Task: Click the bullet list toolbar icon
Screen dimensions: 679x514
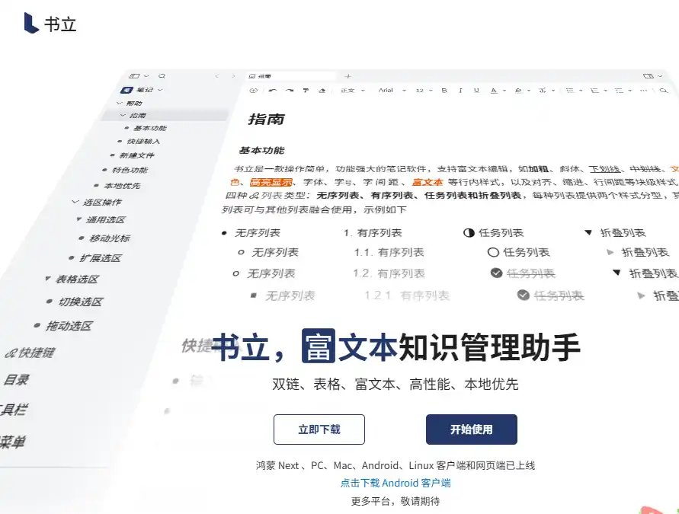Action: (570, 91)
